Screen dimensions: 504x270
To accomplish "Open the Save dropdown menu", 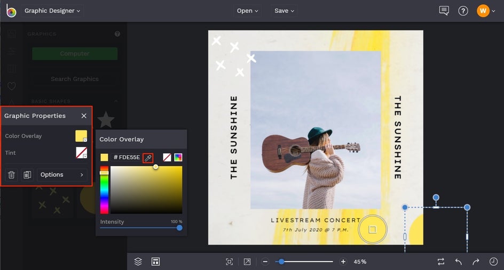I will coord(284,11).
